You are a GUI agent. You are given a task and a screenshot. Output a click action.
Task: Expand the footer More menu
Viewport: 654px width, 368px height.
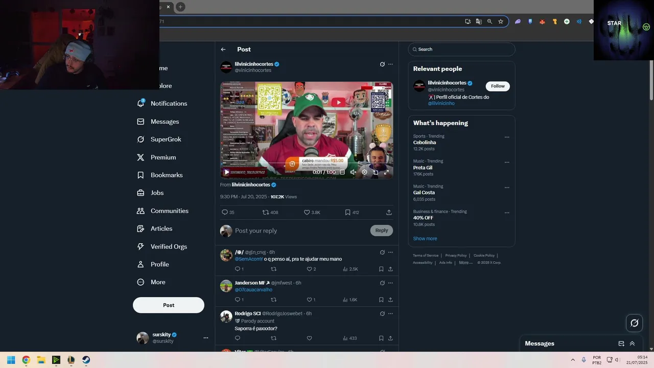(x=466, y=263)
